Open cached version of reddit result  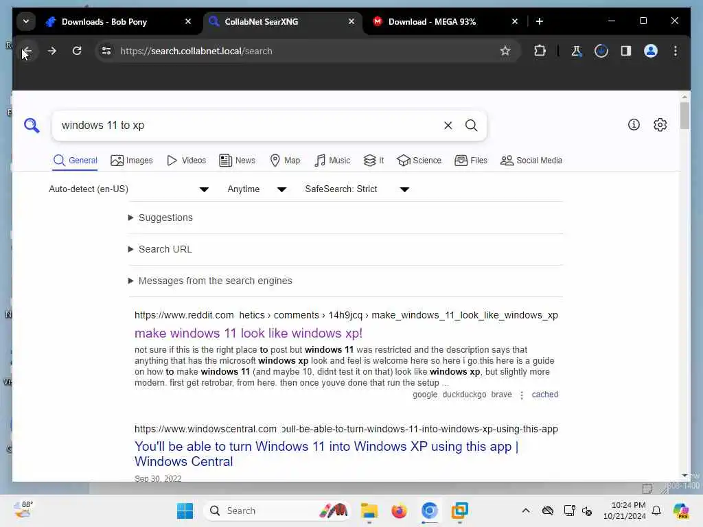coord(544,395)
